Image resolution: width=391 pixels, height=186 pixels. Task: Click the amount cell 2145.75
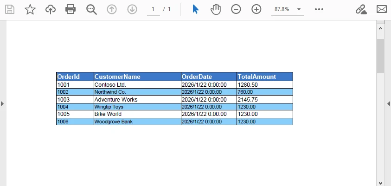[x=265, y=99]
